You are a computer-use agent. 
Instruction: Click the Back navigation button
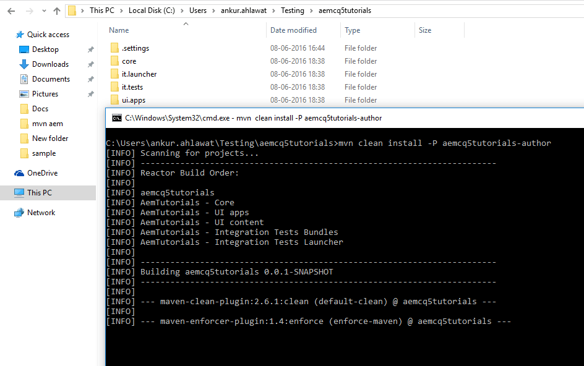pos(9,10)
